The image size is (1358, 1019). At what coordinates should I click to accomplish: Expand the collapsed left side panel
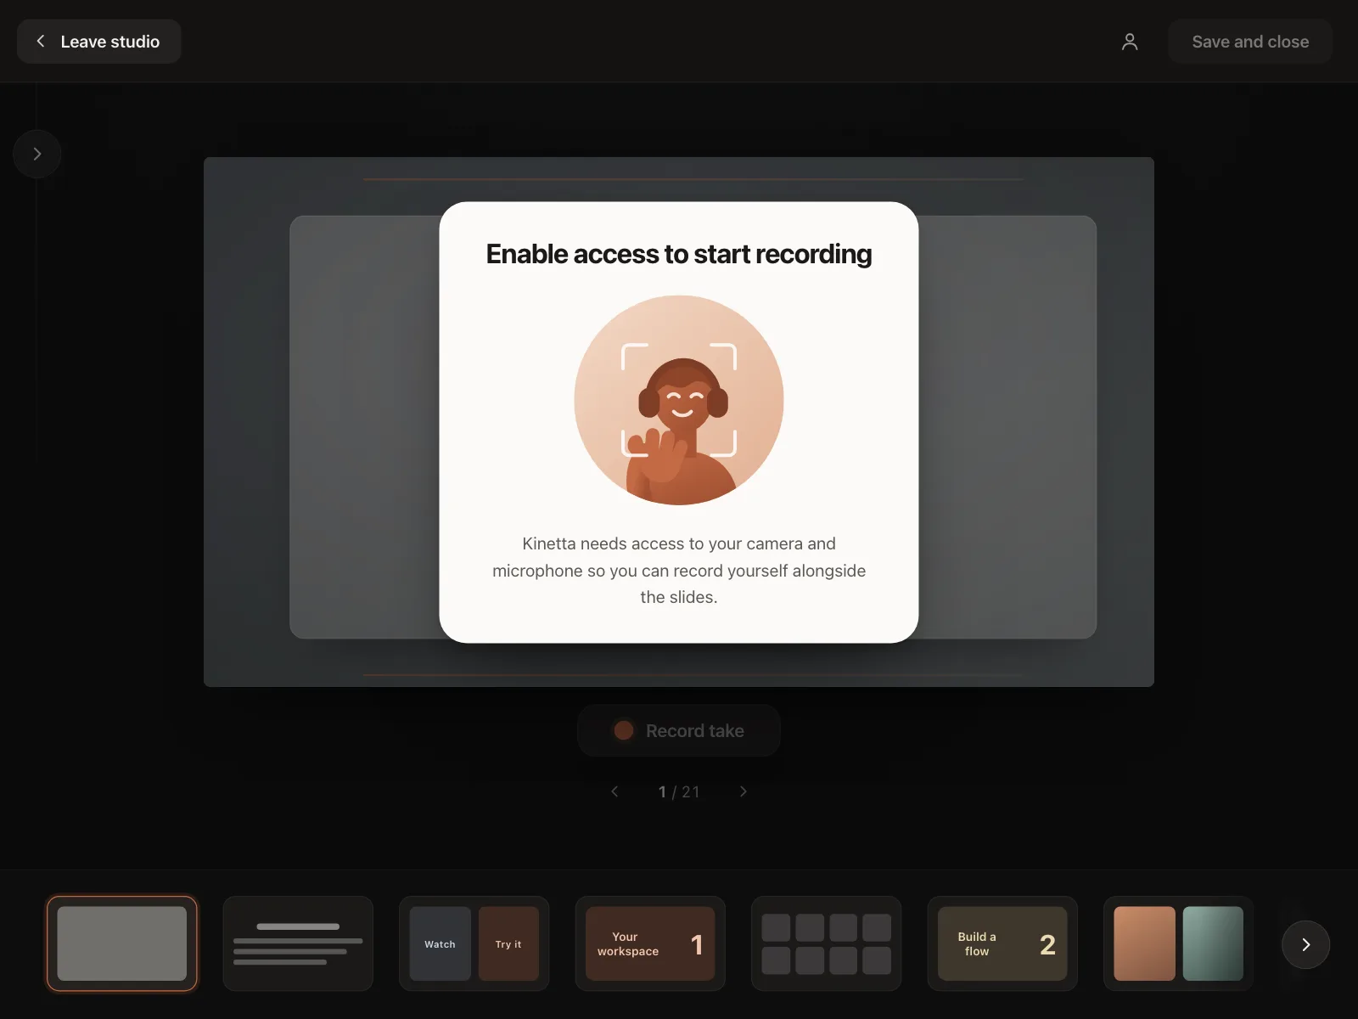37,154
